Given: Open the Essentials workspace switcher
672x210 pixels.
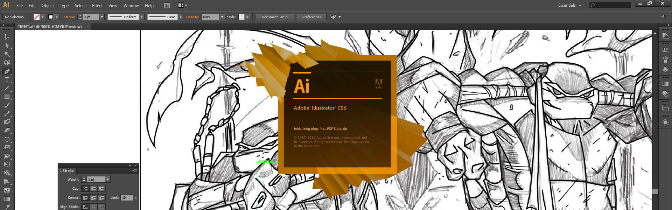Looking at the screenshot, I should 569,6.
